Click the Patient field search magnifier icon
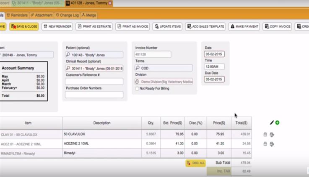Screen dimensions: 309x177 [x=68, y=55]
